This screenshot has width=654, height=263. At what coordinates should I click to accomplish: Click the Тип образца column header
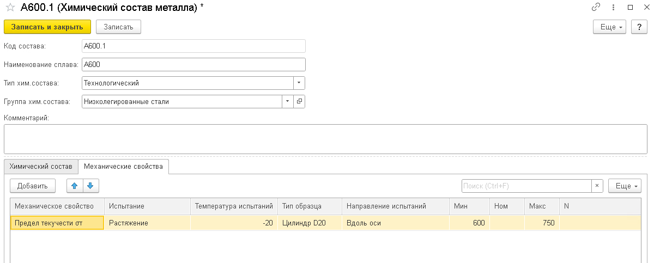[310, 206]
